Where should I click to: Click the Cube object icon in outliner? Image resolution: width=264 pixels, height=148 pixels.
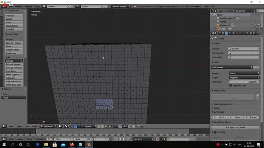pos(218,28)
